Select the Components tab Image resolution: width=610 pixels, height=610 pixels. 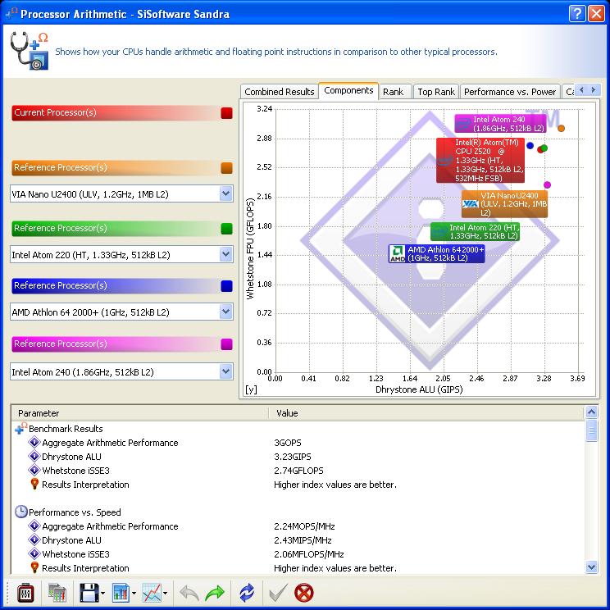click(x=348, y=90)
